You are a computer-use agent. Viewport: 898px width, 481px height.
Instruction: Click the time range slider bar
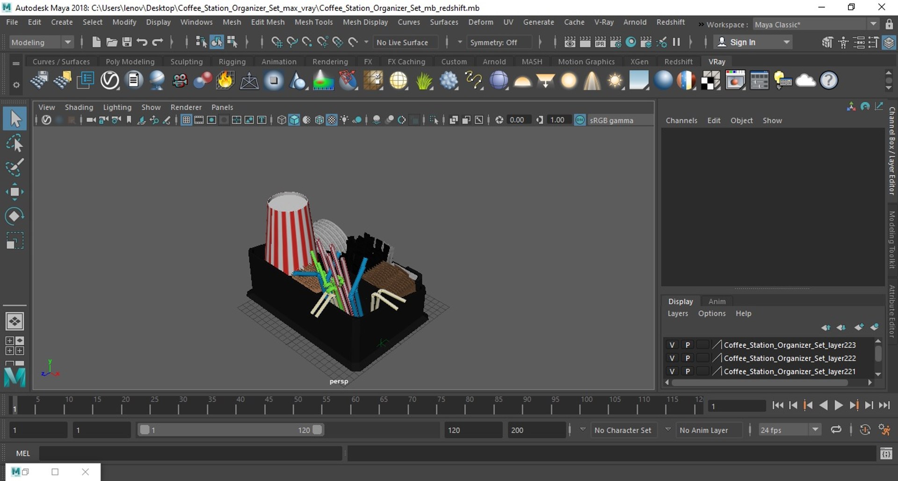point(231,430)
